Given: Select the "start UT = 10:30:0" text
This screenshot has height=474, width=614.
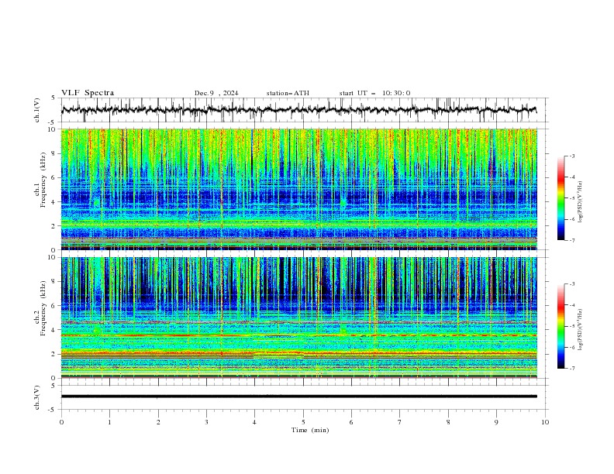Looking at the screenshot, I should (374, 93).
